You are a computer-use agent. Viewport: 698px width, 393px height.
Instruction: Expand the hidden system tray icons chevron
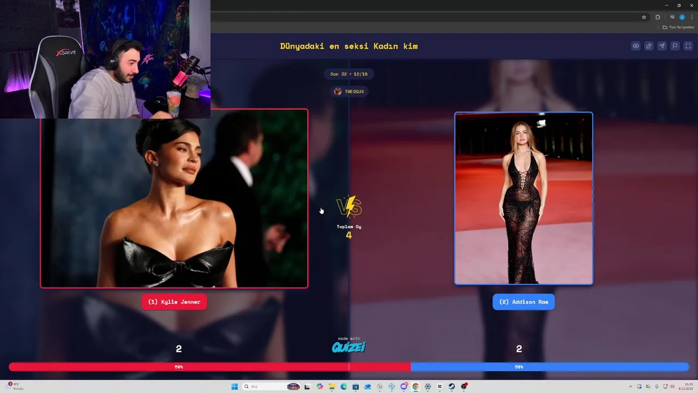pyautogui.click(x=630, y=386)
